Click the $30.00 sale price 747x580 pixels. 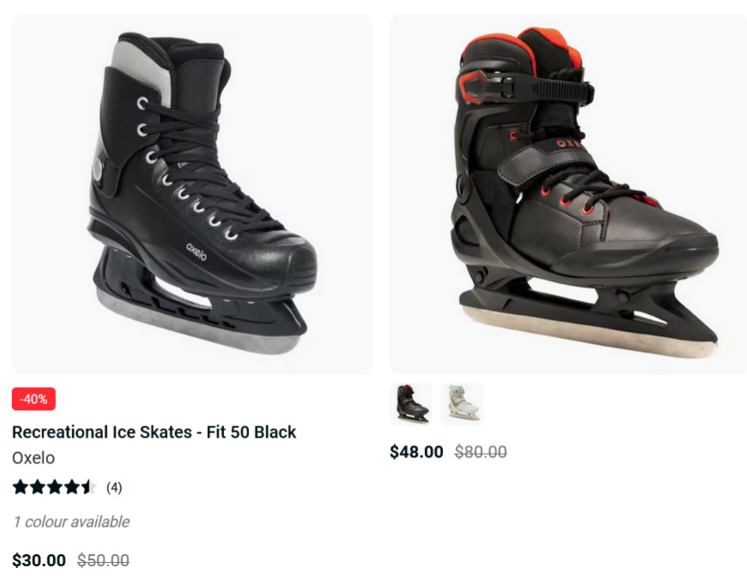point(39,560)
